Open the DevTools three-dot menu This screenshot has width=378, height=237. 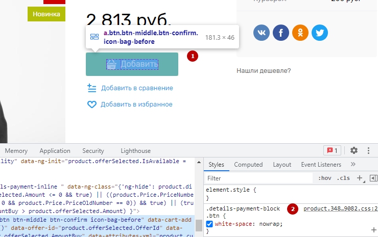pos(369,150)
